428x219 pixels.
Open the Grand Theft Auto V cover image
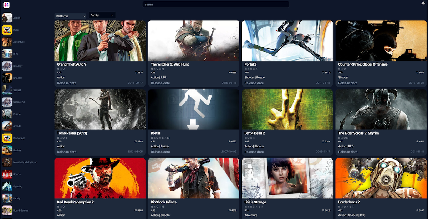(x=100, y=40)
